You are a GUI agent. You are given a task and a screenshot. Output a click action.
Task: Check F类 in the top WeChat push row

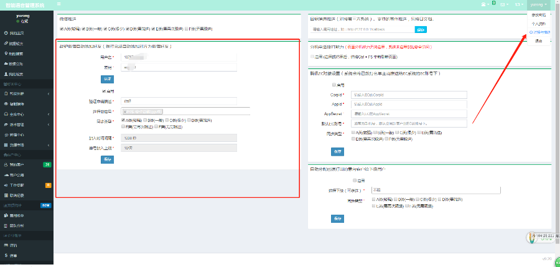click(187, 29)
